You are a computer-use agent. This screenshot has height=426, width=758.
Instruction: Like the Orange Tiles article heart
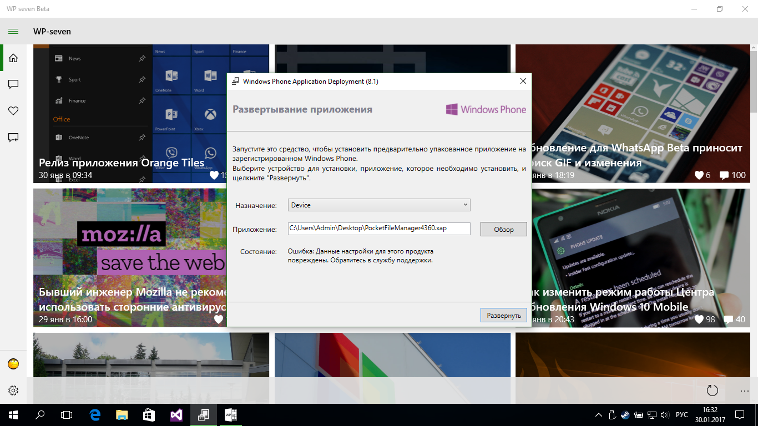pos(214,175)
